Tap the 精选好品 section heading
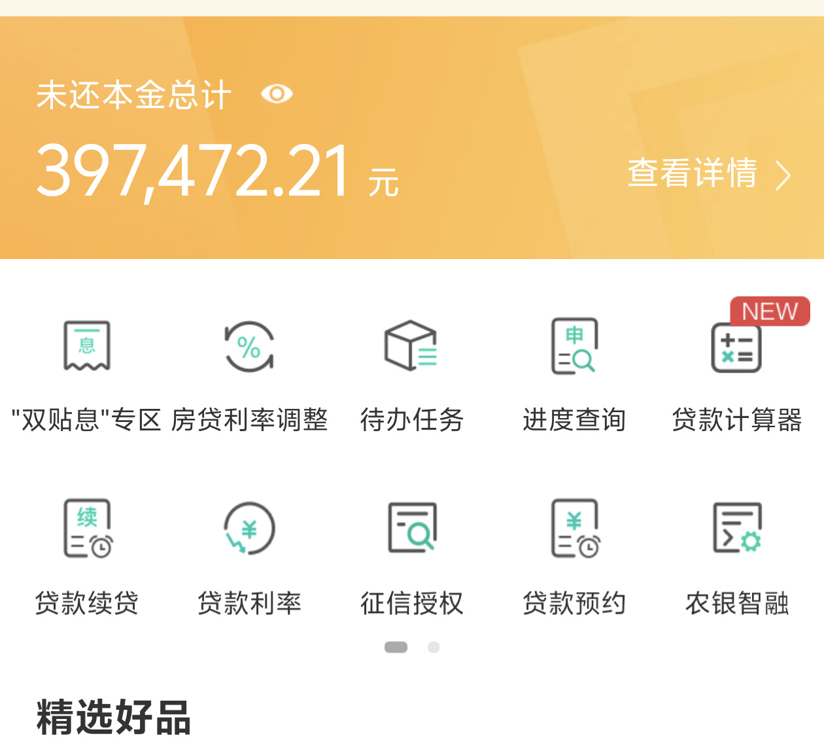The image size is (824, 753). (x=114, y=717)
